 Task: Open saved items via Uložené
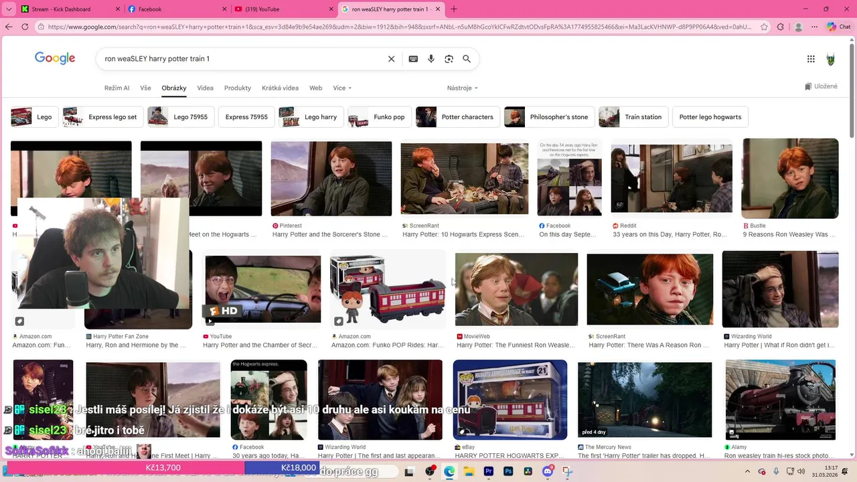pyautogui.click(x=821, y=86)
